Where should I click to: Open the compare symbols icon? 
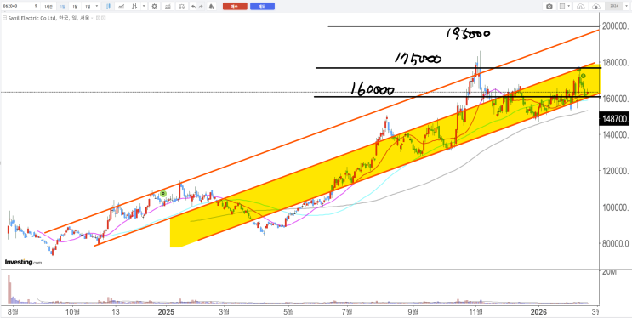tap(182, 6)
